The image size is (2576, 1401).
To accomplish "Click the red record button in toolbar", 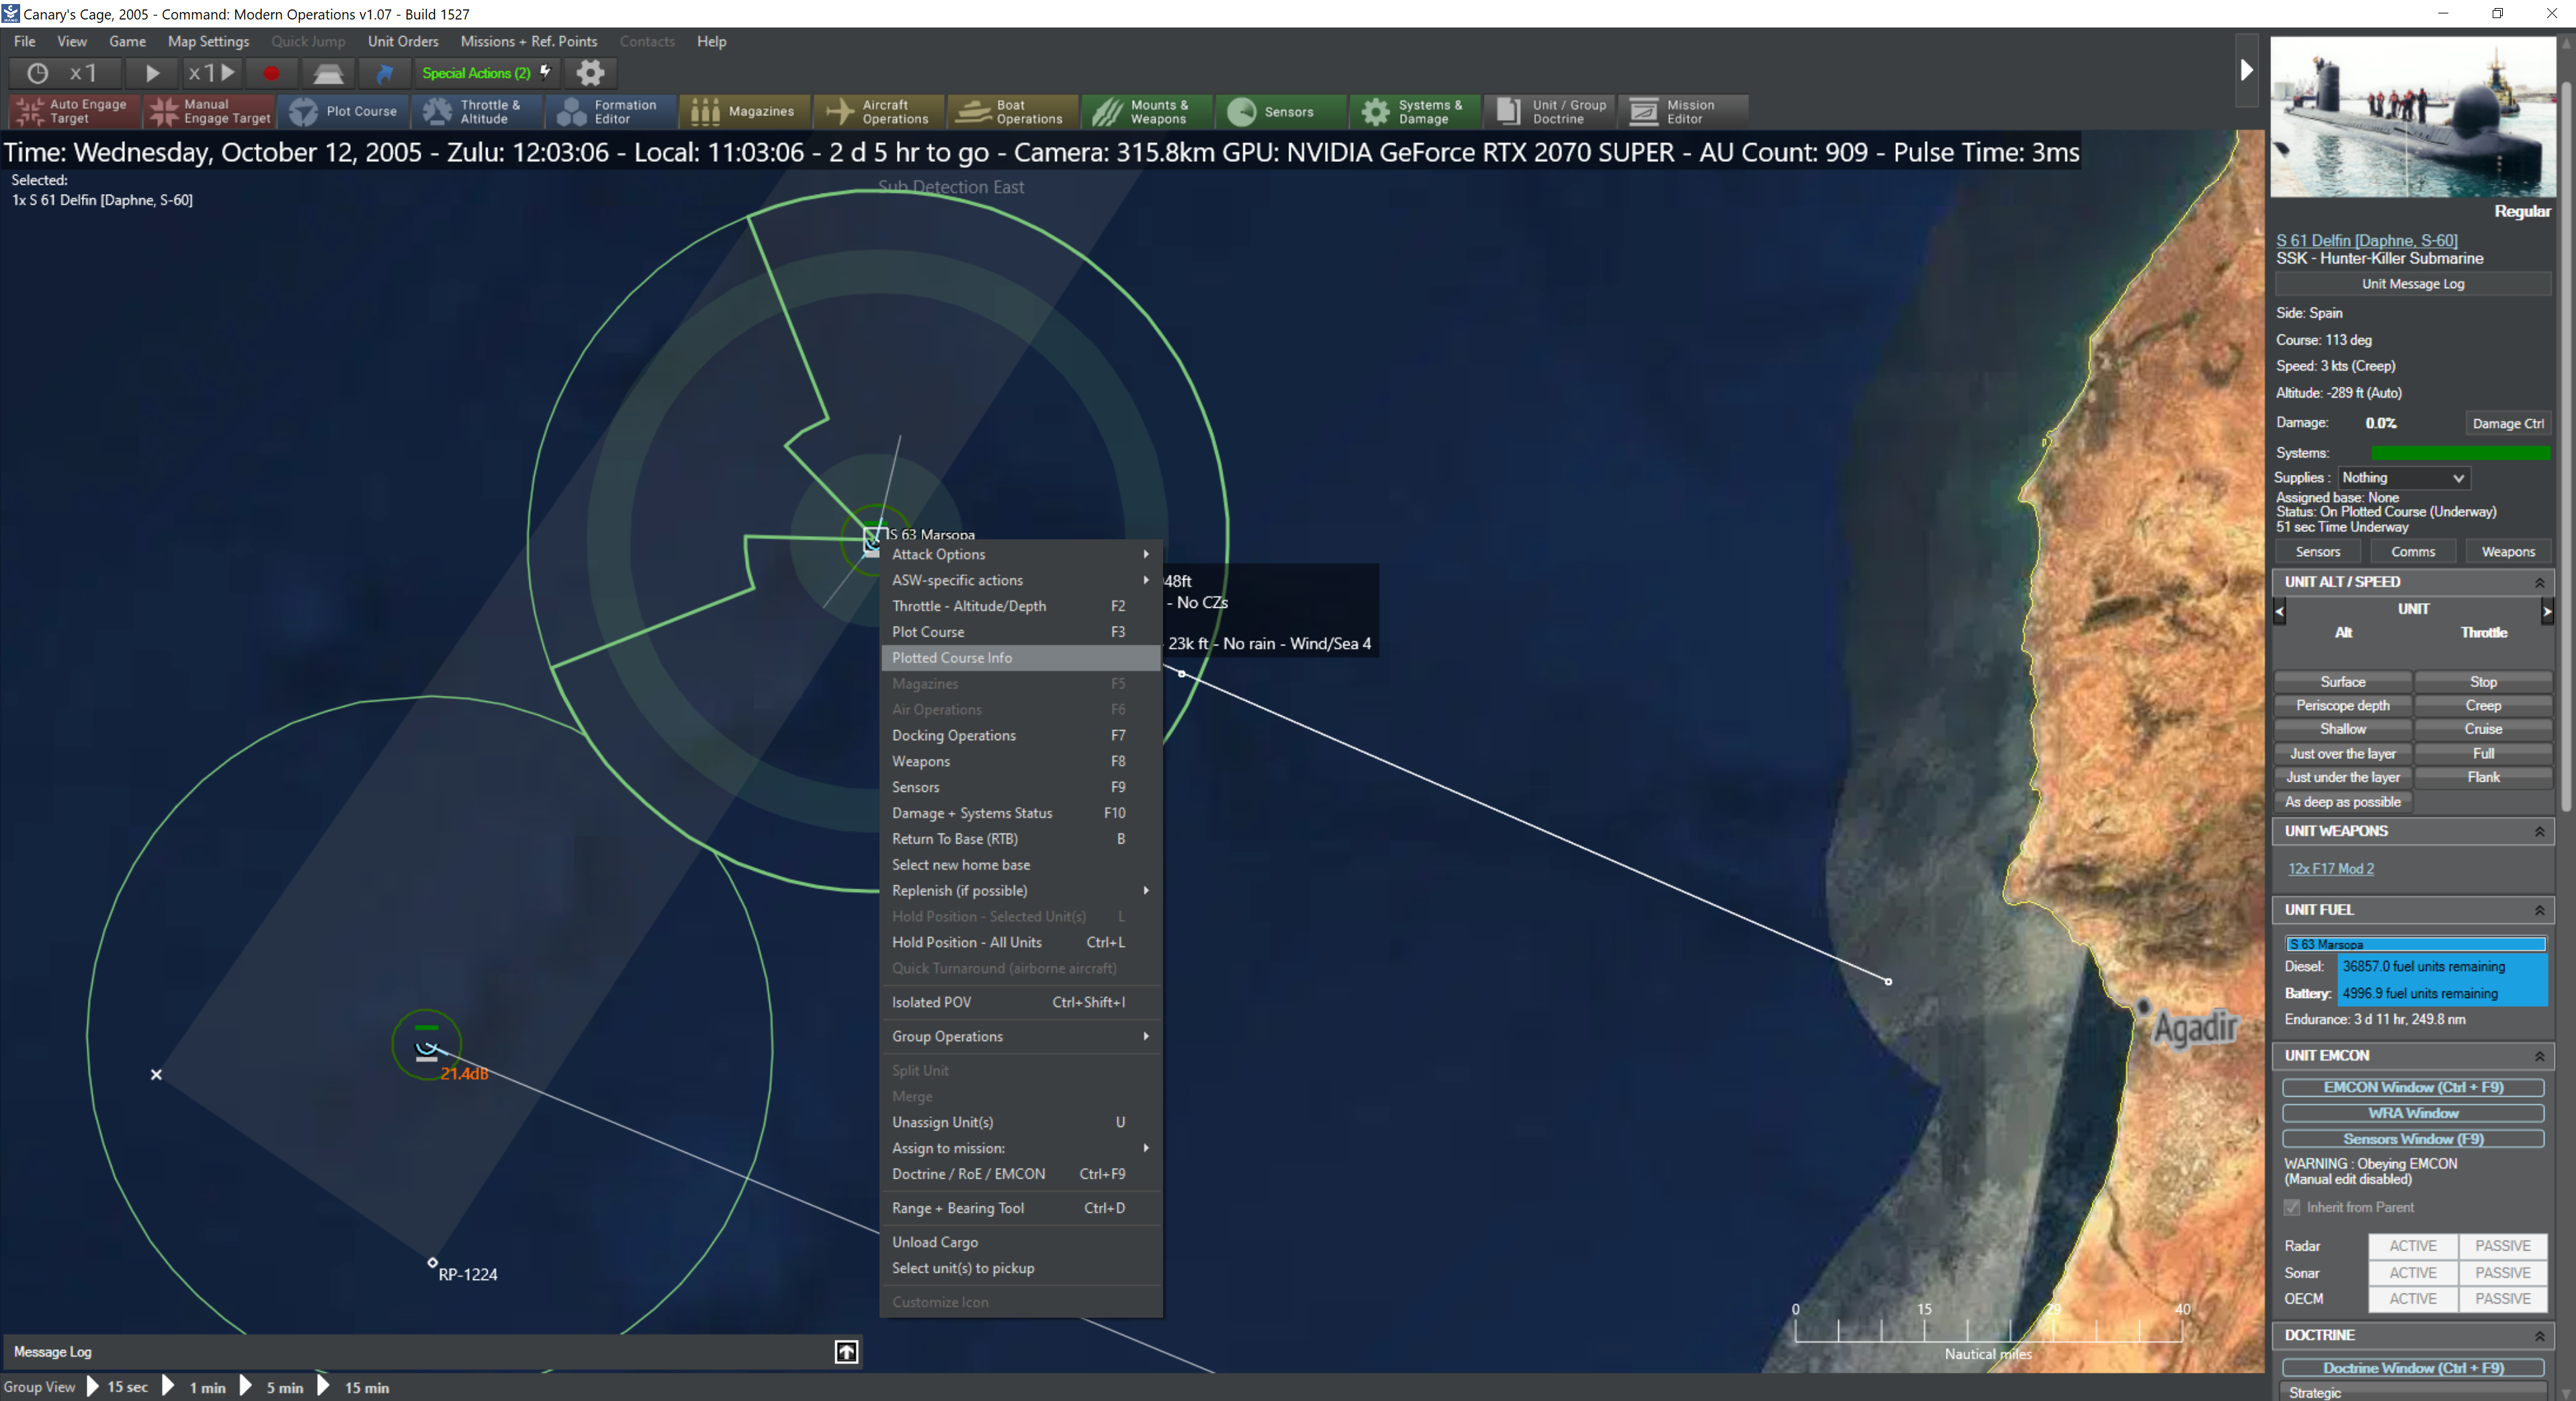I will [270, 73].
